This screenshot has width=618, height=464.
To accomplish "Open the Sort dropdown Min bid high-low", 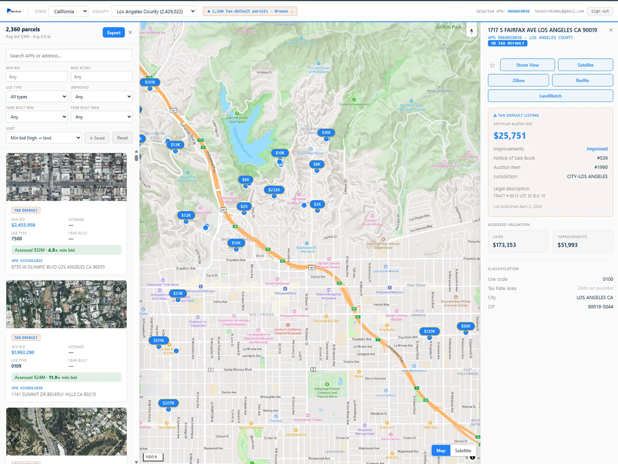I will [44, 138].
